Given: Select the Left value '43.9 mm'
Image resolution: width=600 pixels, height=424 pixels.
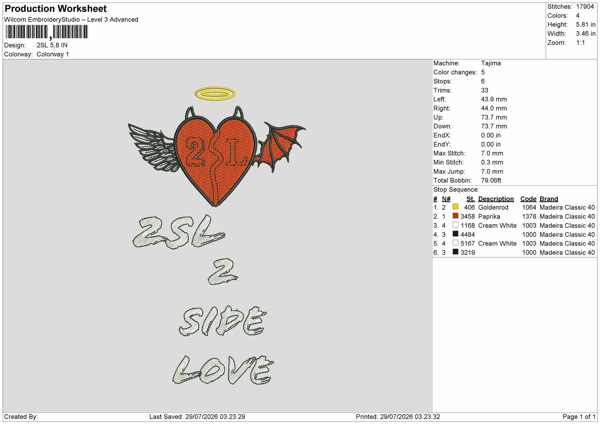Looking at the screenshot, I should click(x=494, y=99).
